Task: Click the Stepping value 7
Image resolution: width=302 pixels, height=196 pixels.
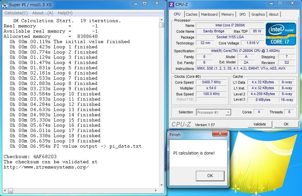Action: point(287,57)
